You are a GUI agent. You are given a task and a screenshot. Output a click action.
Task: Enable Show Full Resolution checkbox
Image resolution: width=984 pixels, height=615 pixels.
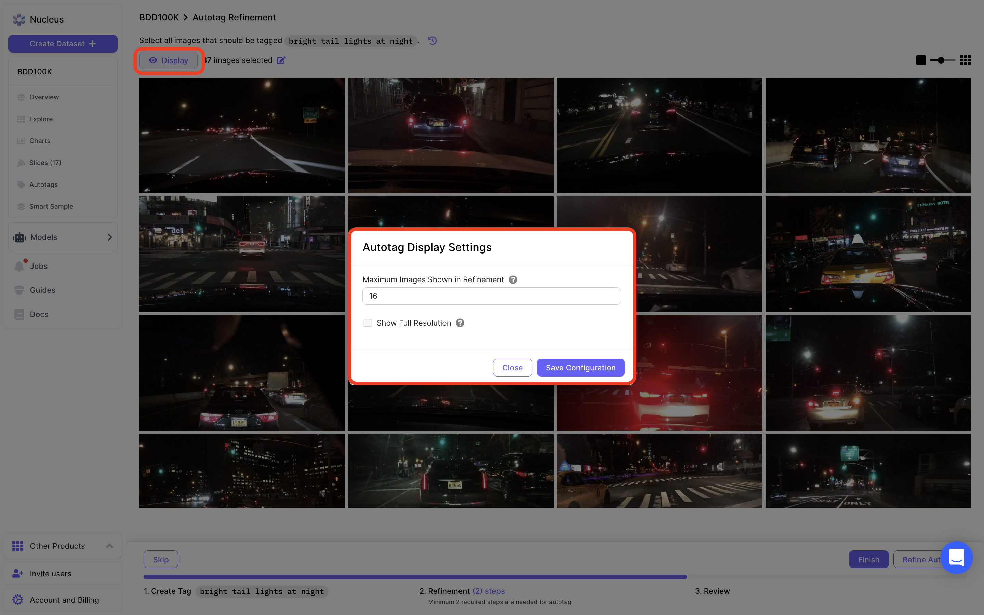pyautogui.click(x=368, y=323)
